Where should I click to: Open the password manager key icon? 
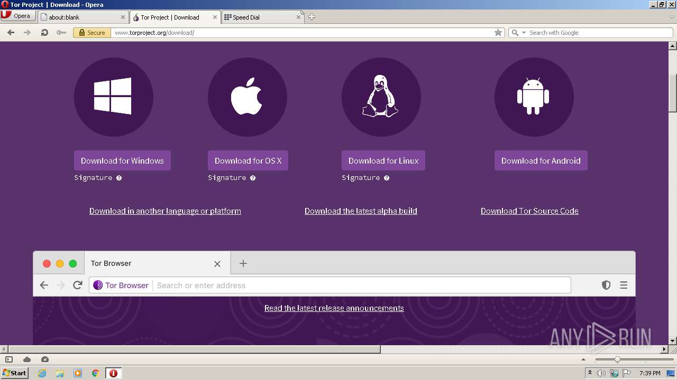61,33
